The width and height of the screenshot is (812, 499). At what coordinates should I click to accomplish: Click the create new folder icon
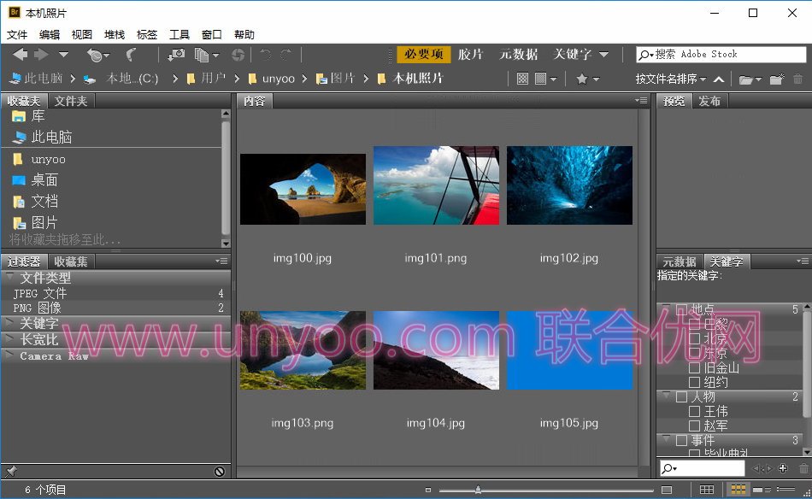click(x=776, y=79)
